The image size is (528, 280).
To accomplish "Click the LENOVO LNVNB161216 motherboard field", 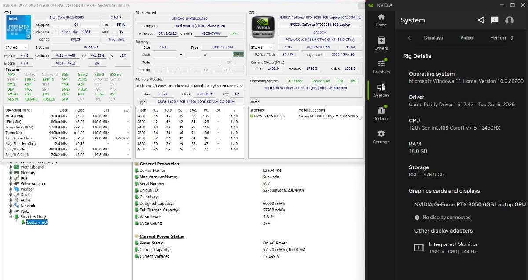I will tap(189, 18).
